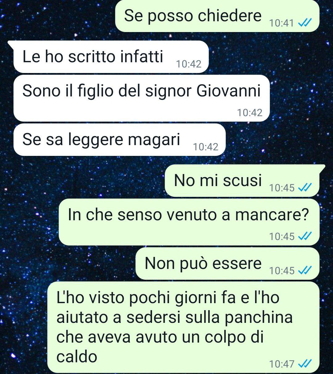Tap the 10:42 timestamp under 'Sono il figlio'
Screen dimensions: 333x374
(x=250, y=112)
